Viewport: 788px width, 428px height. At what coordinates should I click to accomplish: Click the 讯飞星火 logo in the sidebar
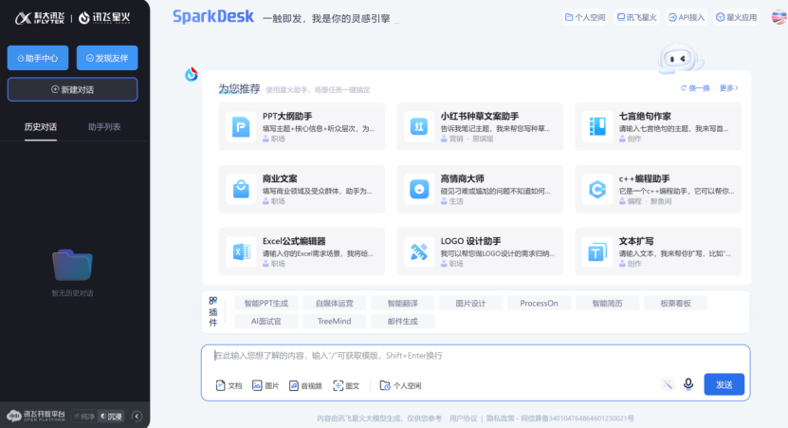pos(104,18)
